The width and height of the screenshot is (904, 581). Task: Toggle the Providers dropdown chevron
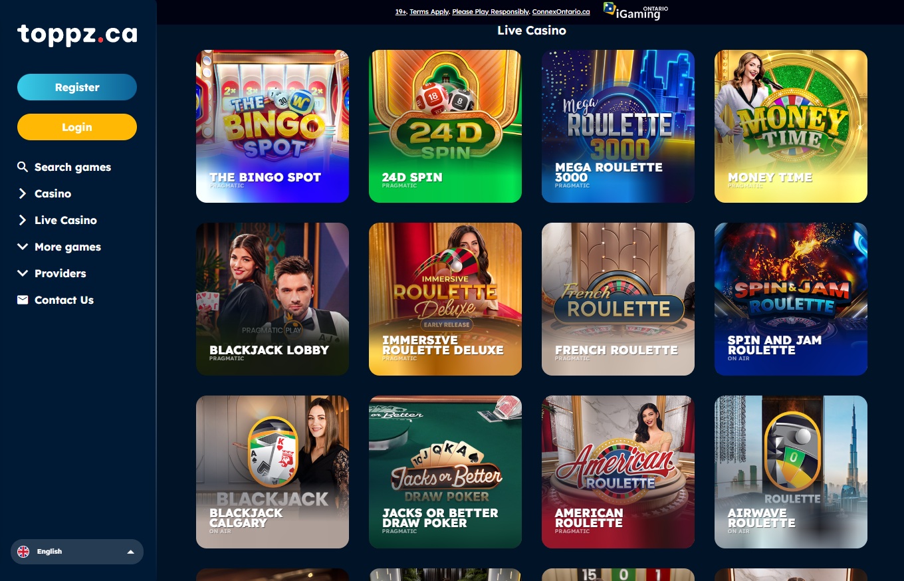[23, 273]
